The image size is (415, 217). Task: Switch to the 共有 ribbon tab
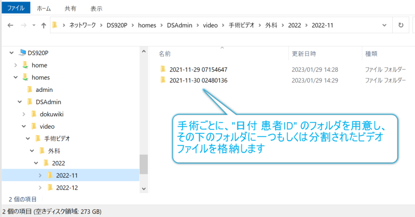click(71, 8)
